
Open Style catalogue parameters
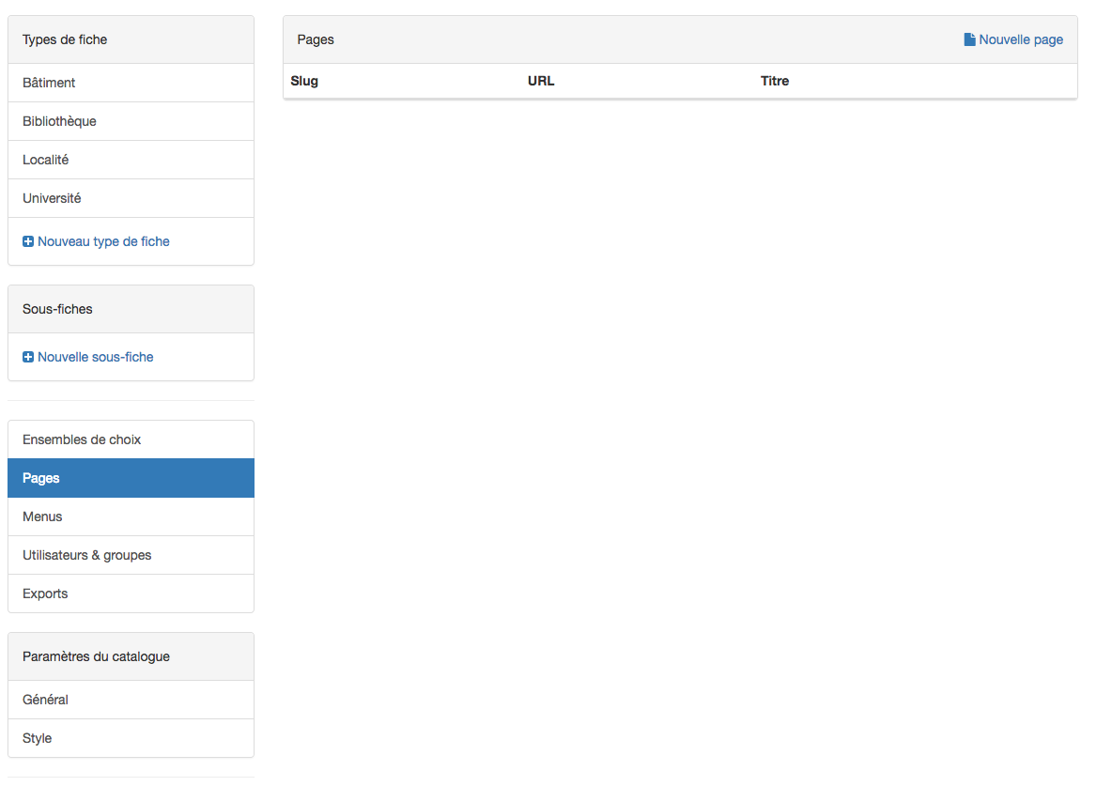tap(38, 738)
